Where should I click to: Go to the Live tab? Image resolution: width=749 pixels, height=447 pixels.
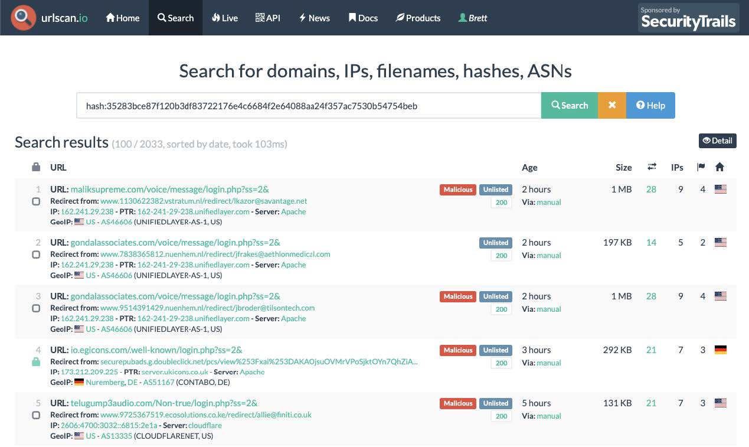click(x=224, y=18)
